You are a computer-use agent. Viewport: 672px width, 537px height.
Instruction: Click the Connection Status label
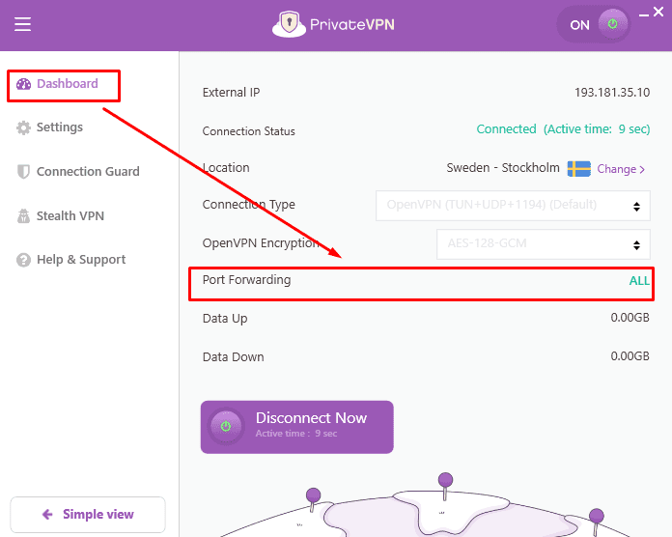point(248,131)
